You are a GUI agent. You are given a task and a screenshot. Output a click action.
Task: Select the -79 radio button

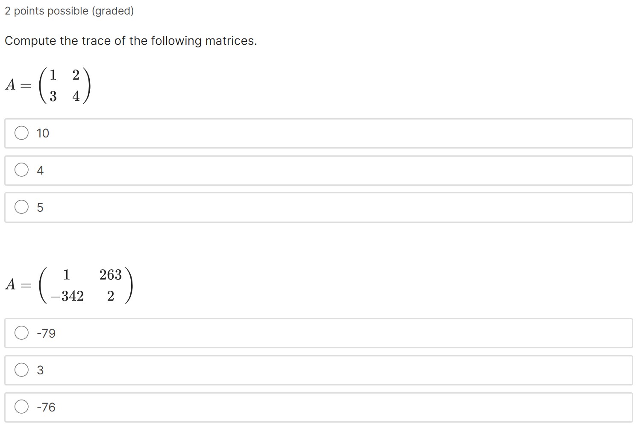(x=21, y=333)
